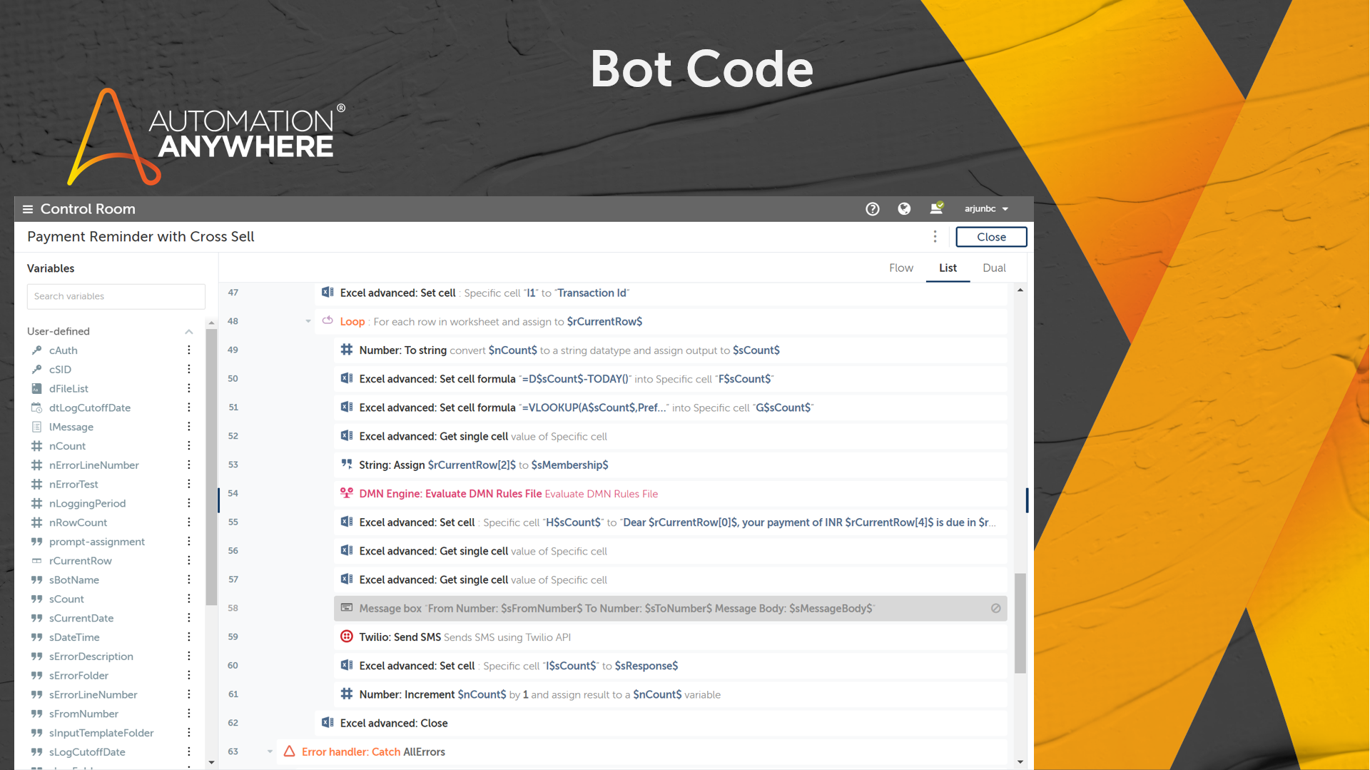Collapse the Loop block on line 48

tap(308, 322)
